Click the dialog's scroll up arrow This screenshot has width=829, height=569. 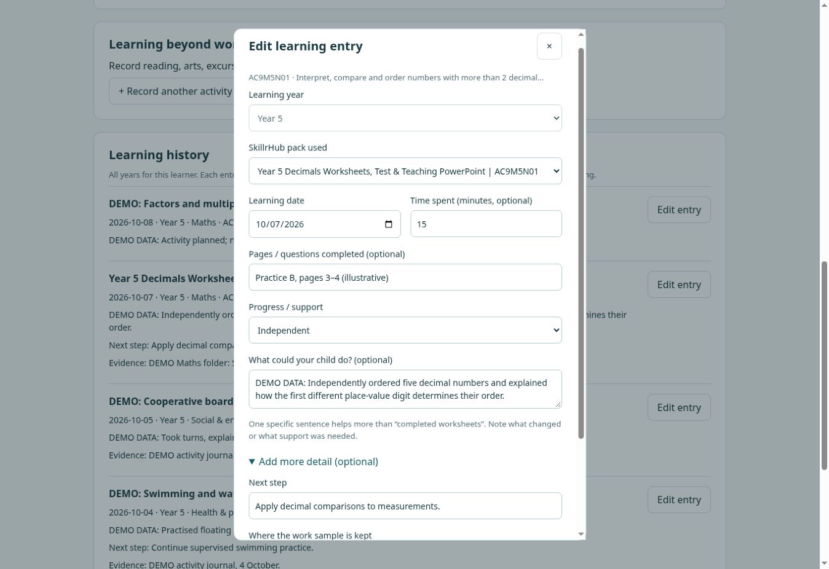pyautogui.click(x=581, y=34)
